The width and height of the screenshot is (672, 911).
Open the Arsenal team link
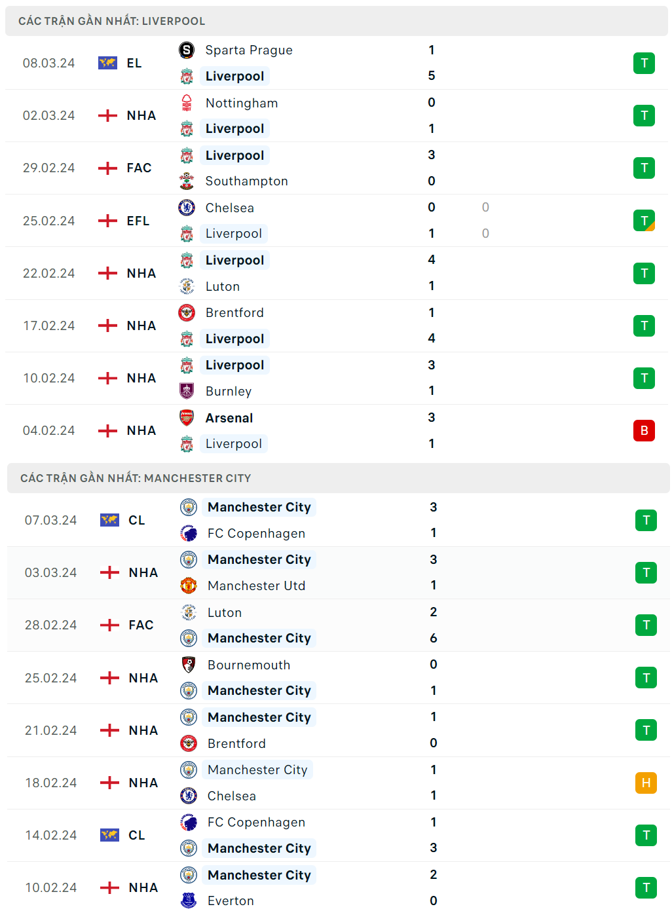point(229,418)
